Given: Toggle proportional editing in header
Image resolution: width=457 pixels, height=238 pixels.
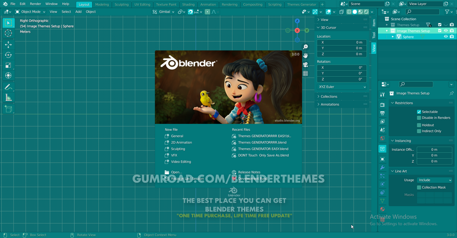Looking at the screenshot, I should point(207,12).
